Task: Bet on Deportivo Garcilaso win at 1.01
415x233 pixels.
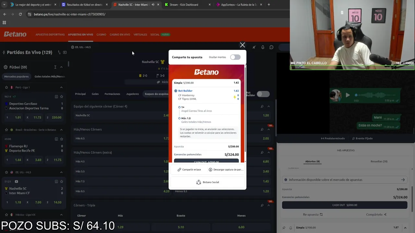Action: 14,117
